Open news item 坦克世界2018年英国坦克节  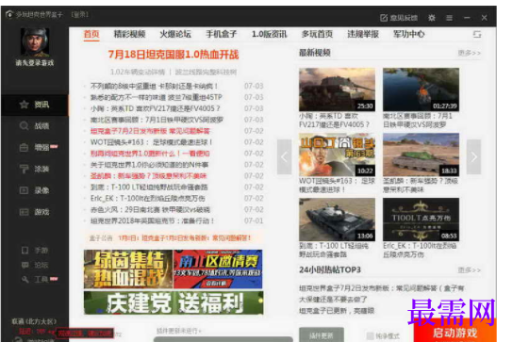tap(152, 220)
